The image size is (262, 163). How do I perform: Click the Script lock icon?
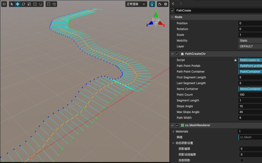pyautogui.click(x=235, y=60)
